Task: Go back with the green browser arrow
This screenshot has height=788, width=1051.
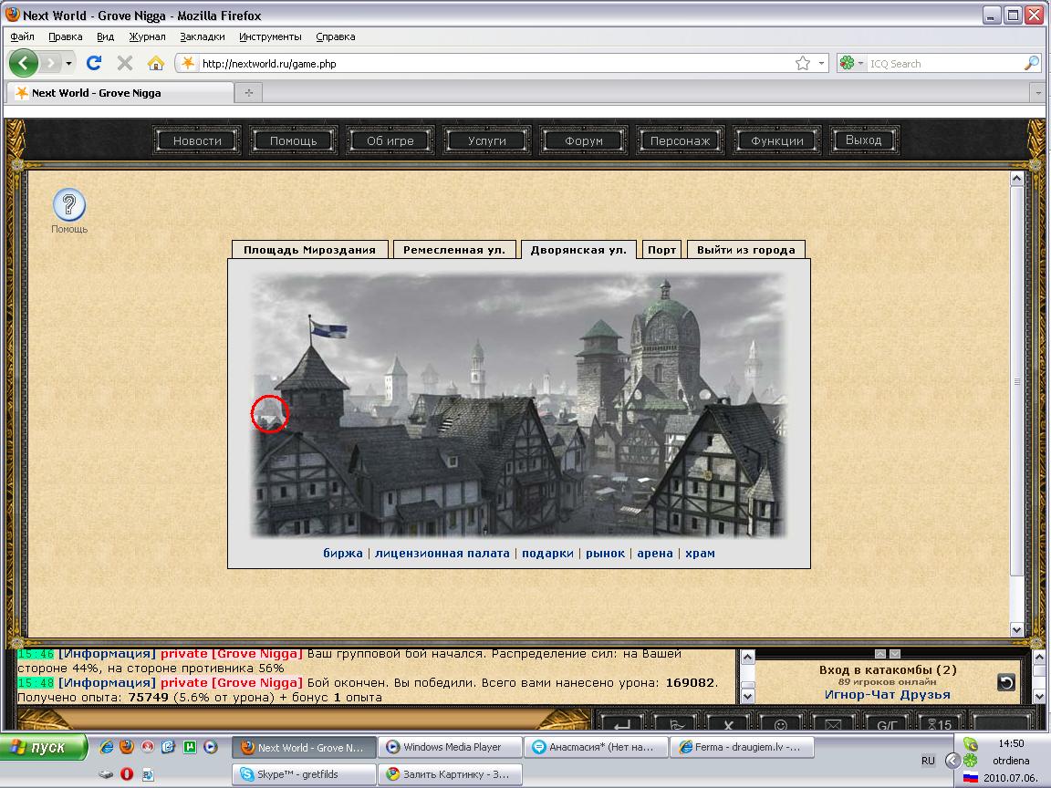Action: [x=24, y=63]
